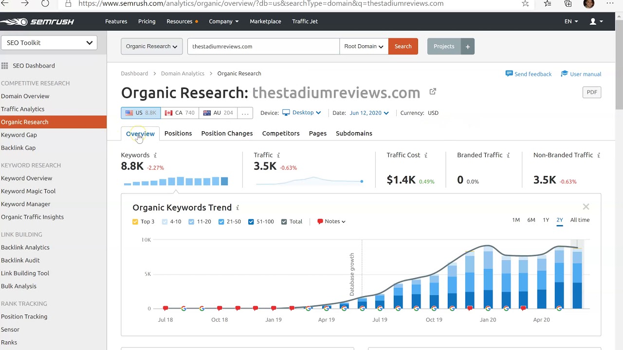Open browser collections icon
This screenshot has width=623, height=350.
pos(568,4)
